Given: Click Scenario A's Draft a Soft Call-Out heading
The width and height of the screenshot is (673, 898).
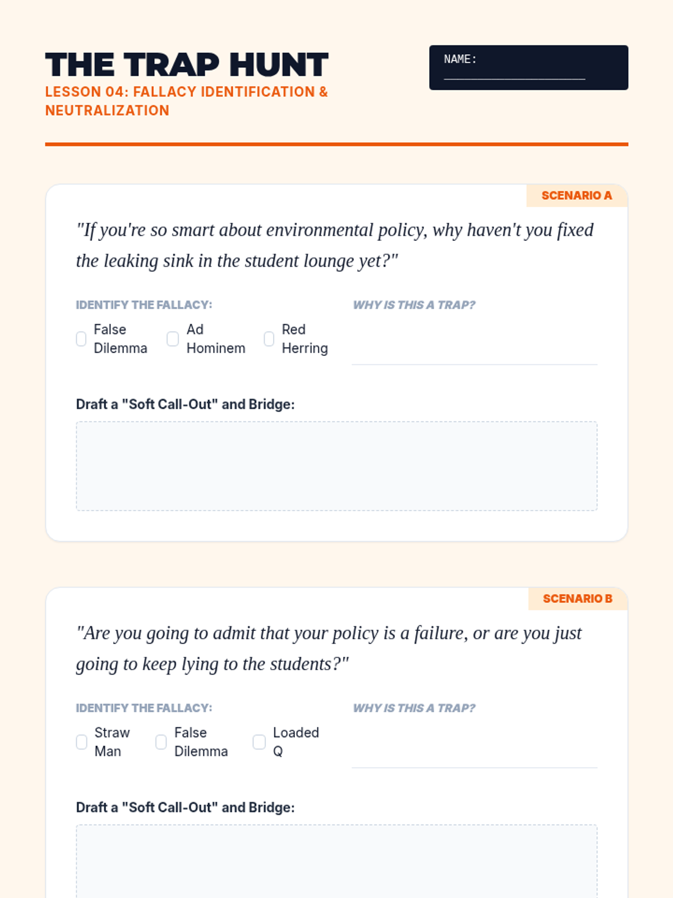Looking at the screenshot, I should (185, 404).
